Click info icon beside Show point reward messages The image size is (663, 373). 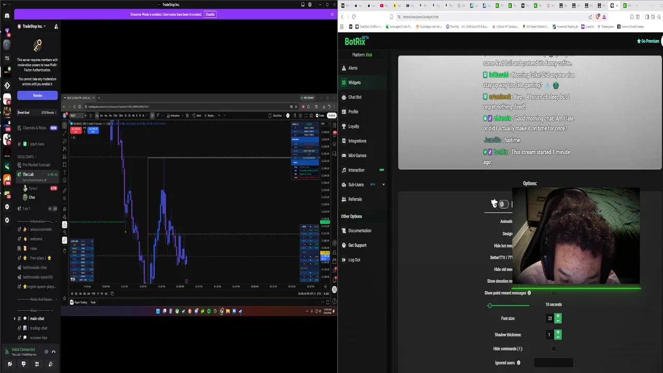529,293
